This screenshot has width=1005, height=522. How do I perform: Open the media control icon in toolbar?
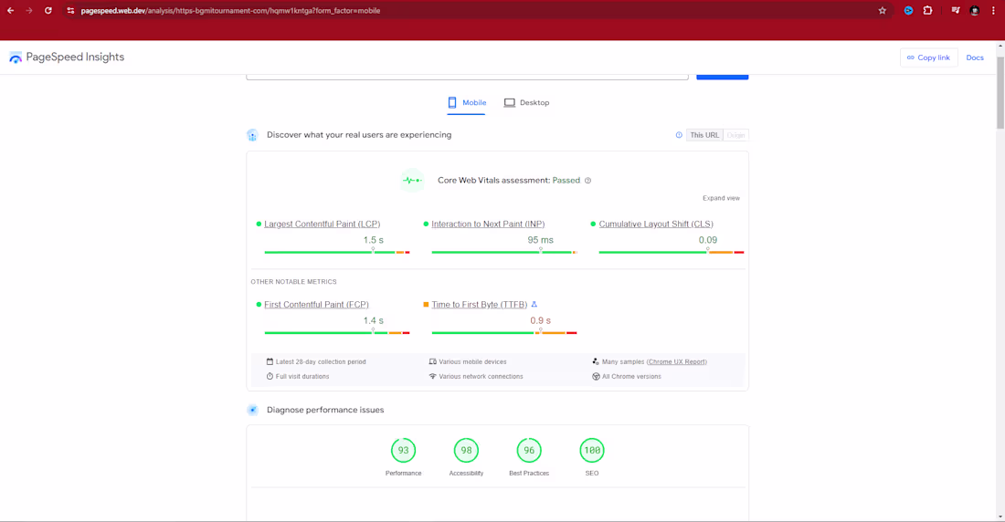(x=956, y=10)
